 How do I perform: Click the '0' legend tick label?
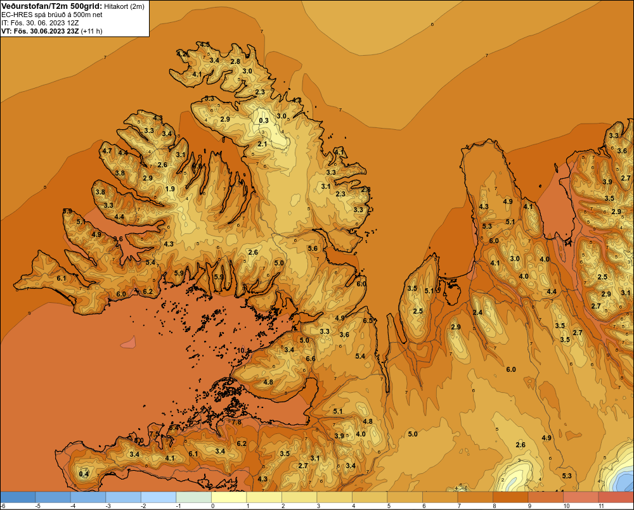coord(212,506)
